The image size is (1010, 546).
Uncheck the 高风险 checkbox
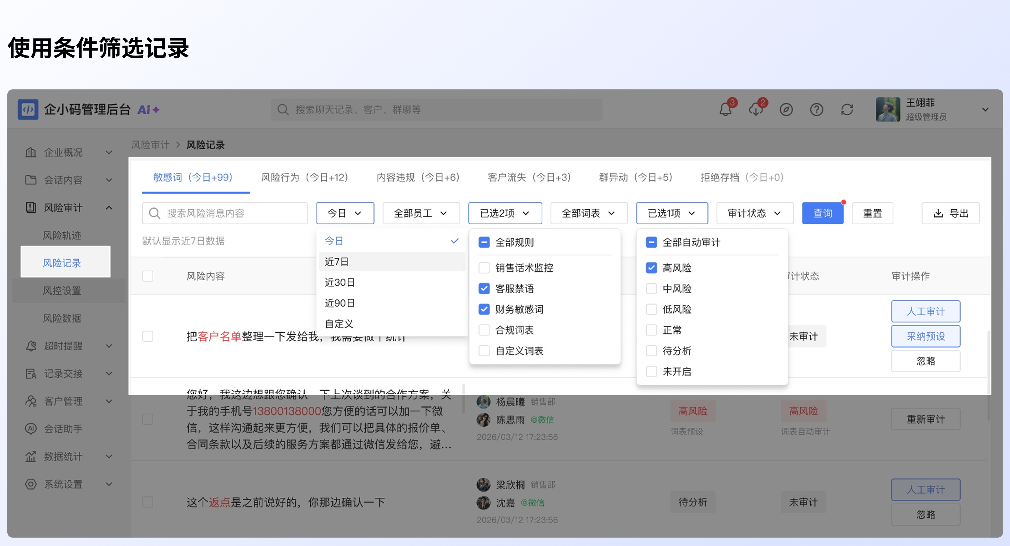(x=651, y=268)
